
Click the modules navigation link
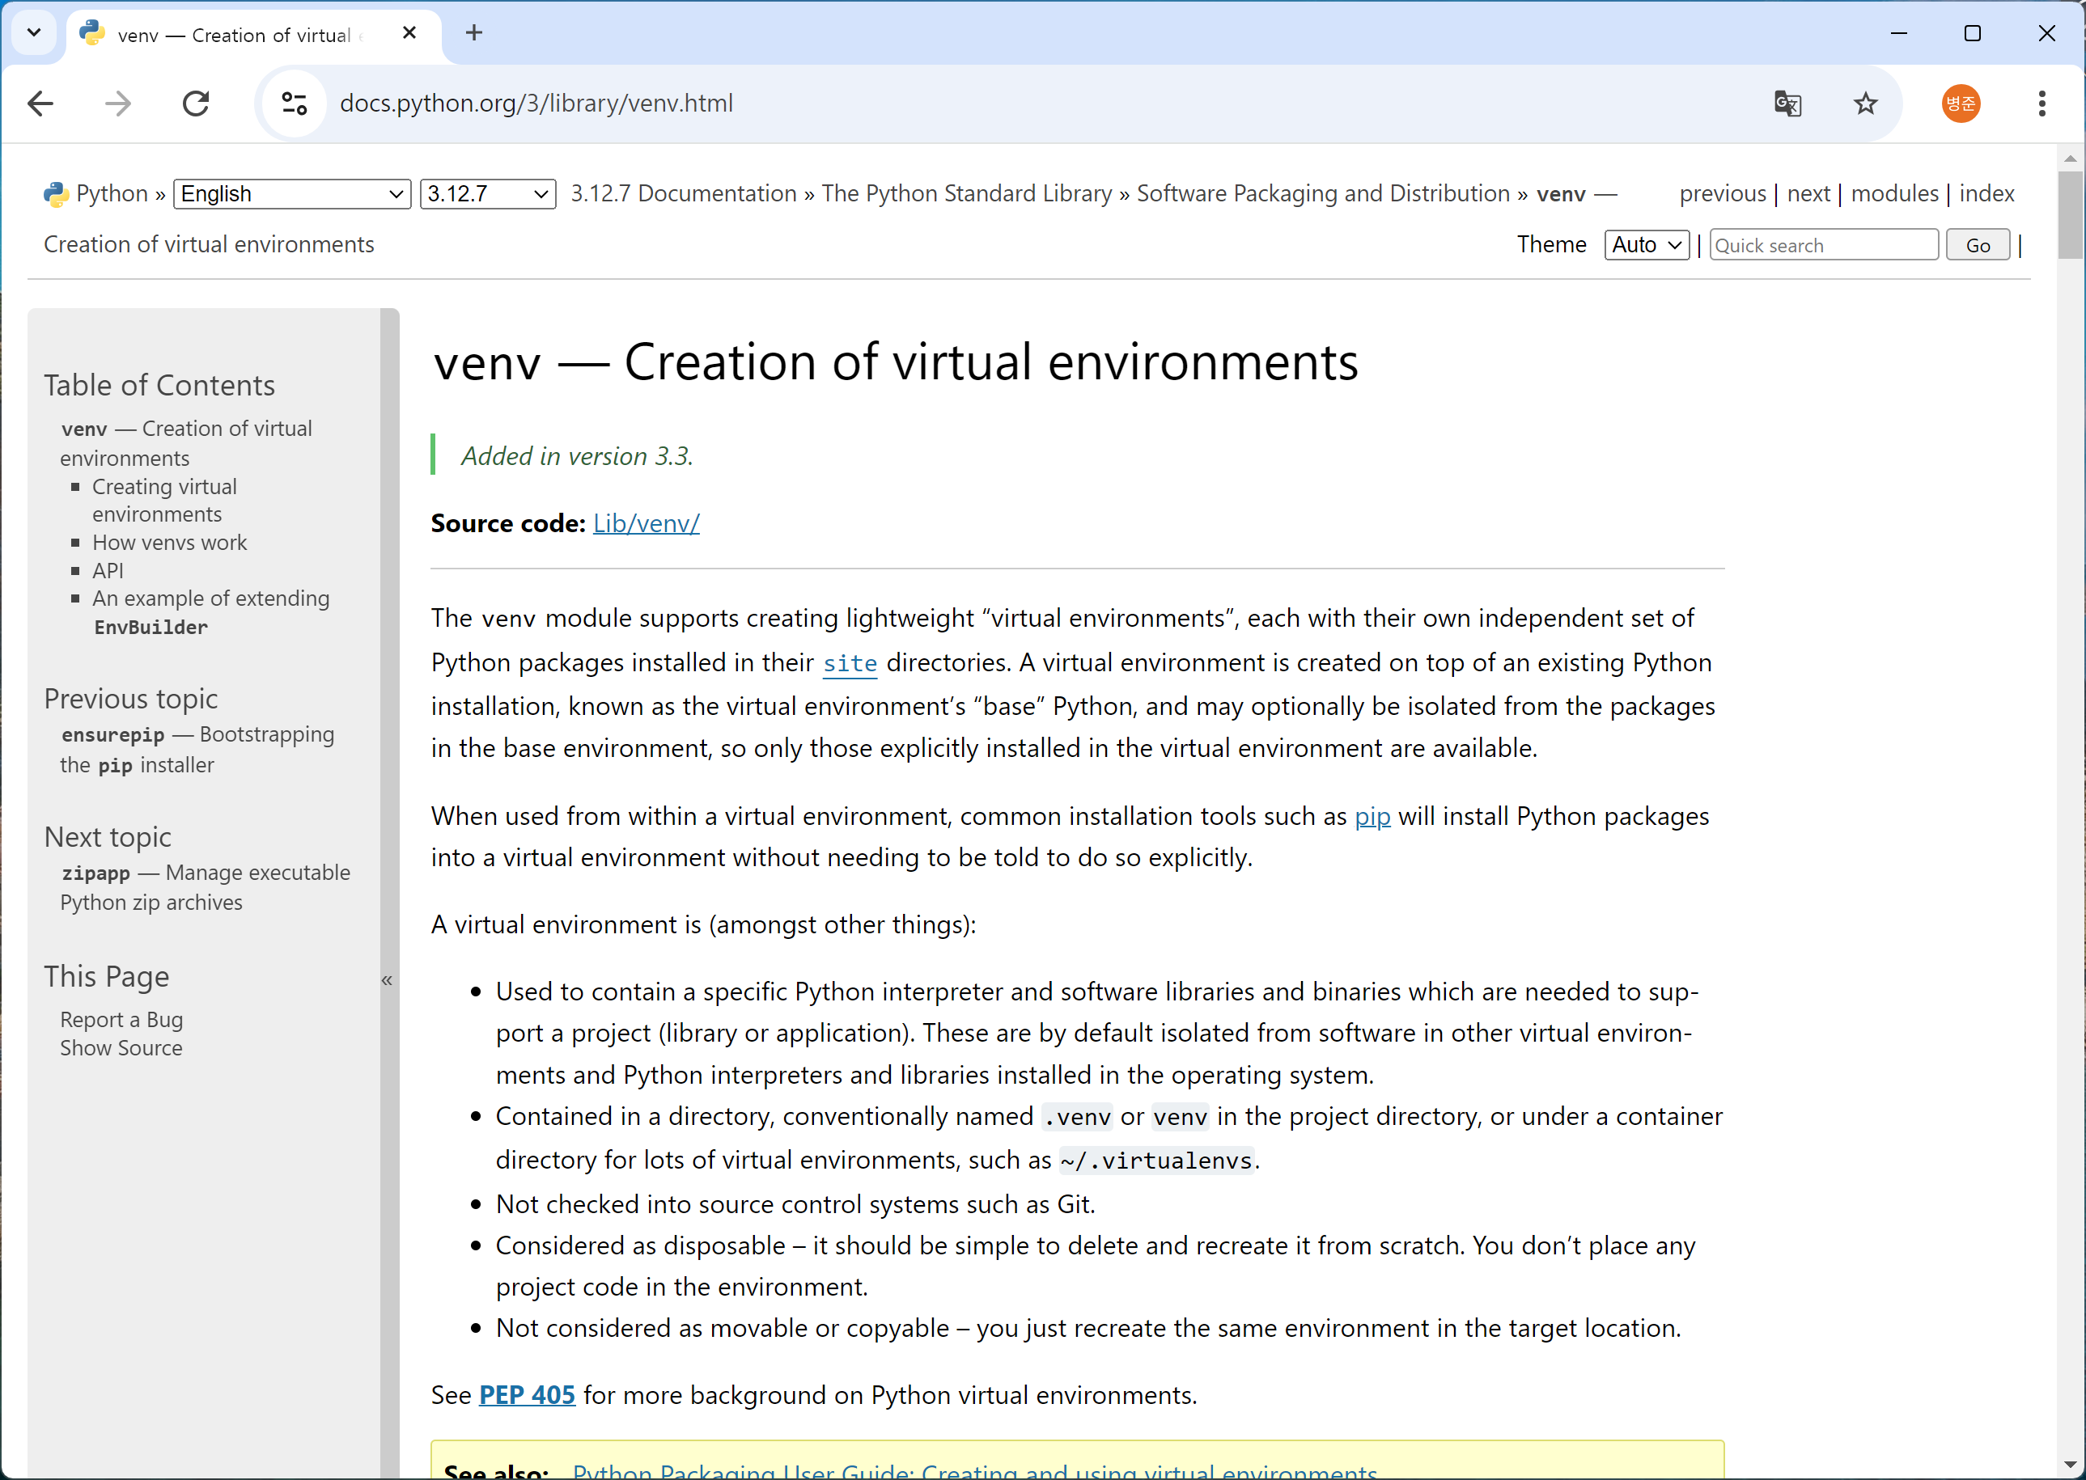[x=1894, y=194]
